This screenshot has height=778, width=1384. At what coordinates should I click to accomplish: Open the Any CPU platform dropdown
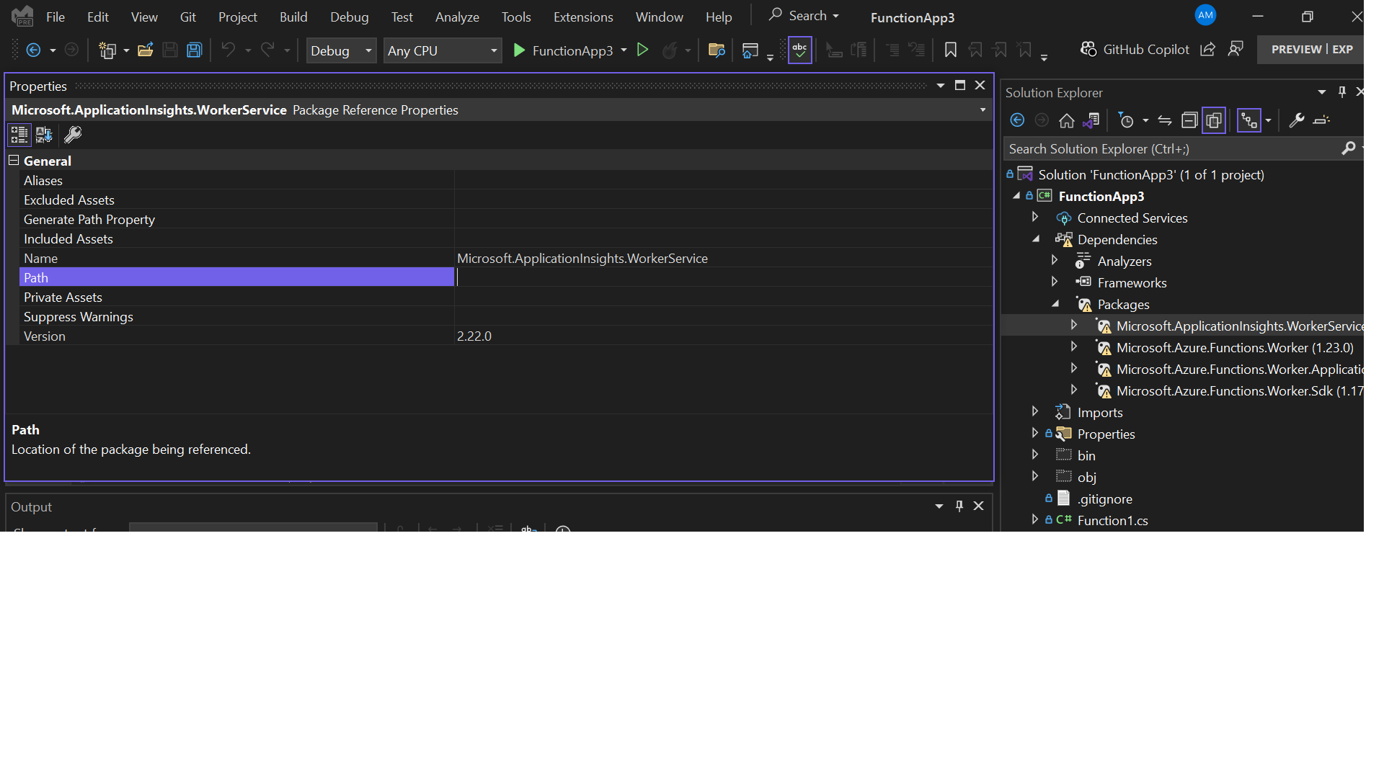tap(443, 50)
